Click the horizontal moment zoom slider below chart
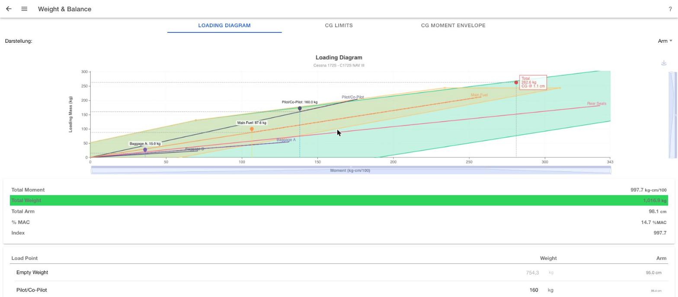This screenshot has width=678, height=297. (x=351, y=170)
